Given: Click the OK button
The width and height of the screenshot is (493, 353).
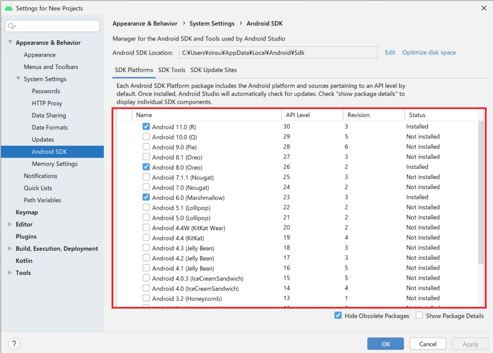Looking at the screenshot, I should [386, 344].
